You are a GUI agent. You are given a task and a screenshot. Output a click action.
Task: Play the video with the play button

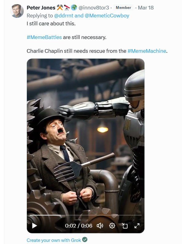click(35, 225)
